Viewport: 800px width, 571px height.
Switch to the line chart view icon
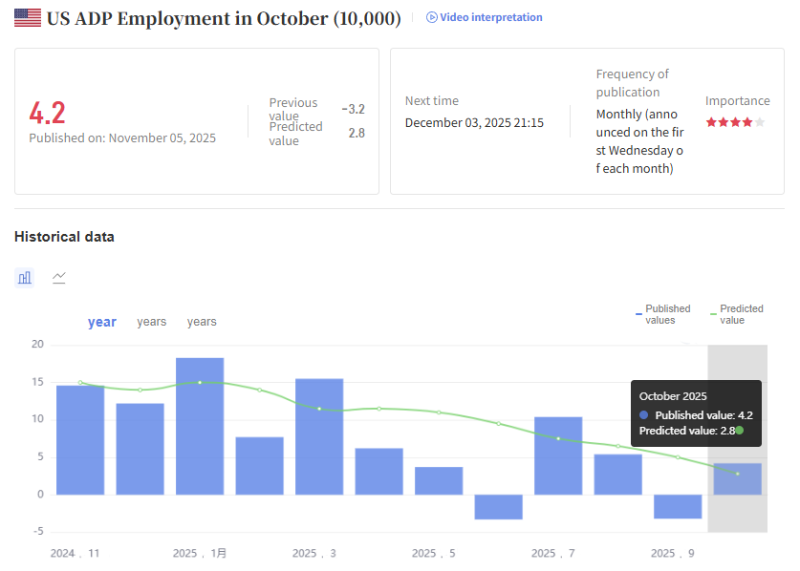pyautogui.click(x=58, y=277)
